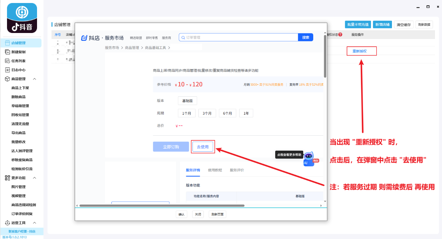
Task: Switch to the 服务评价 tab
Action: click(x=237, y=170)
